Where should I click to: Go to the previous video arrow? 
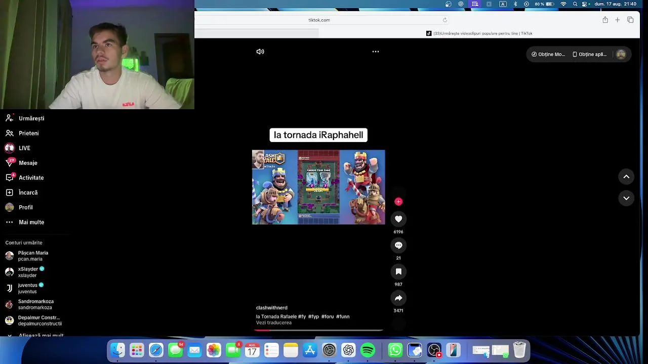(x=626, y=176)
